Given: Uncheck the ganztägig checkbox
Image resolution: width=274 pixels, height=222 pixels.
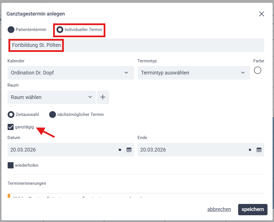Looking at the screenshot, I should [x=11, y=127].
